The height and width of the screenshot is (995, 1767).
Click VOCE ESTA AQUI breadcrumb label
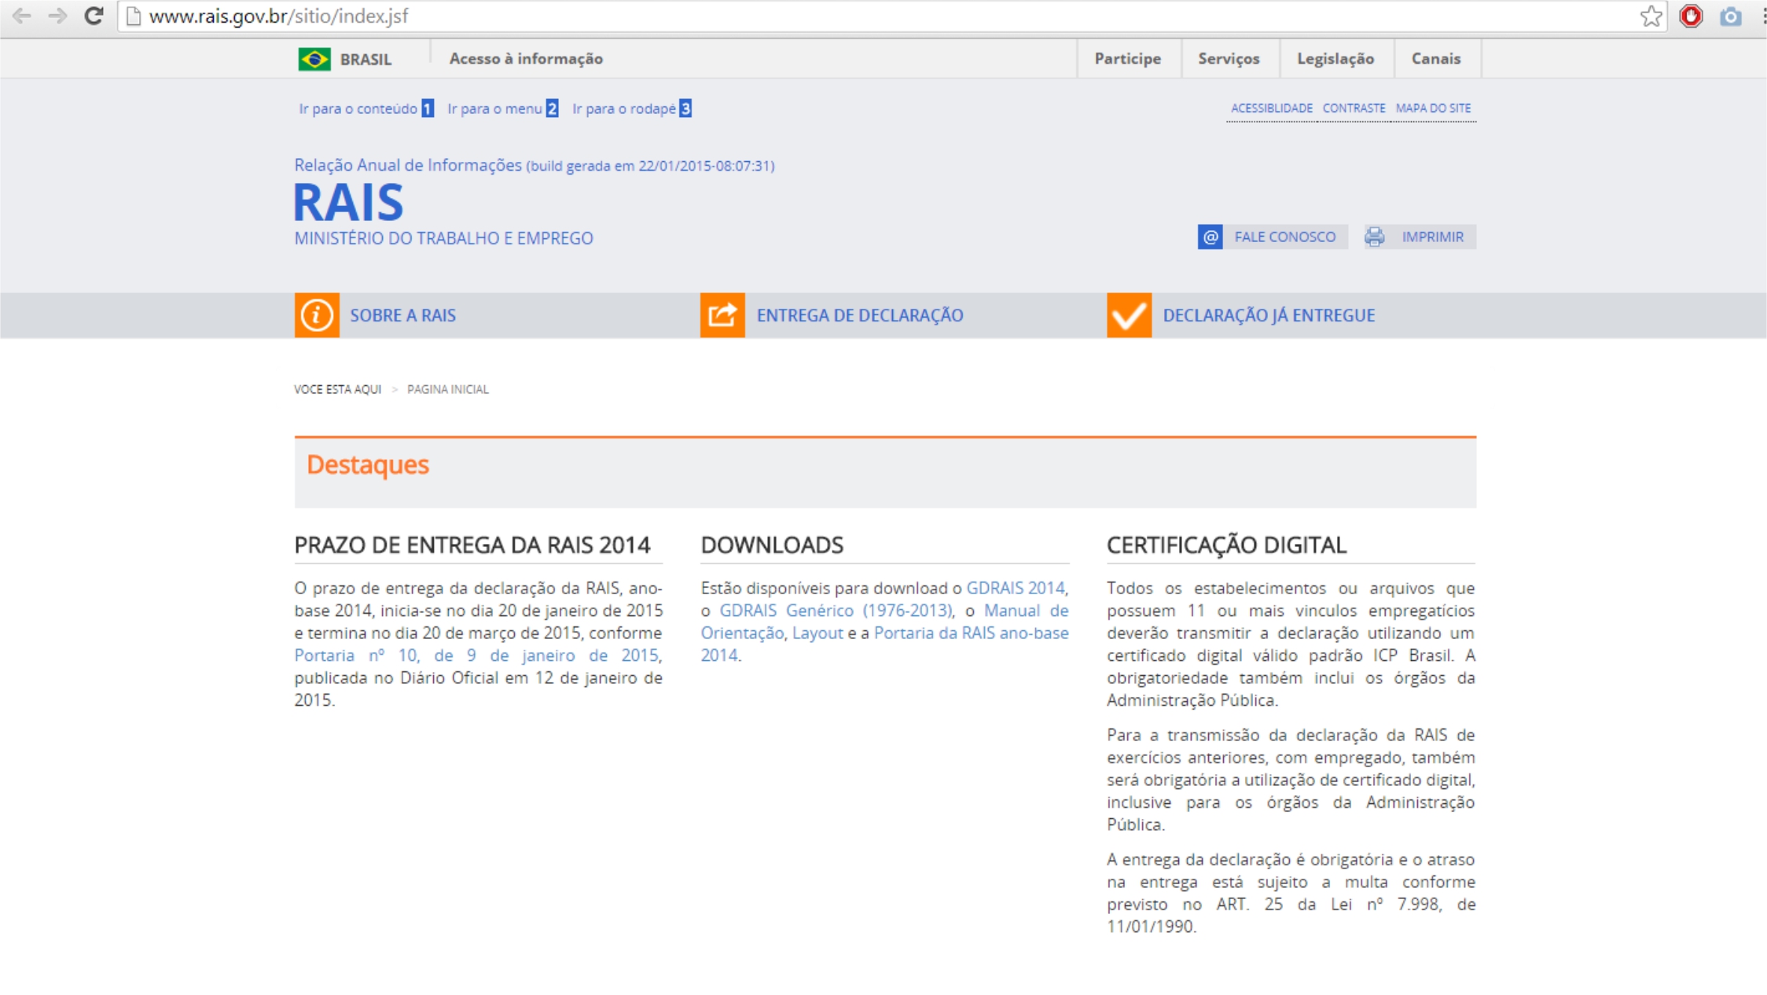tap(338, 389)
